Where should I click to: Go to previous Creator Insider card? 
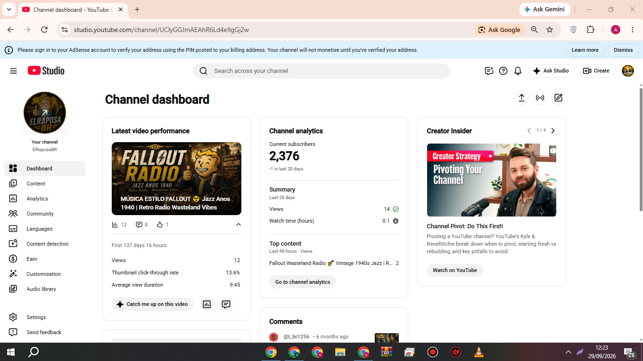tap(529, 131)
